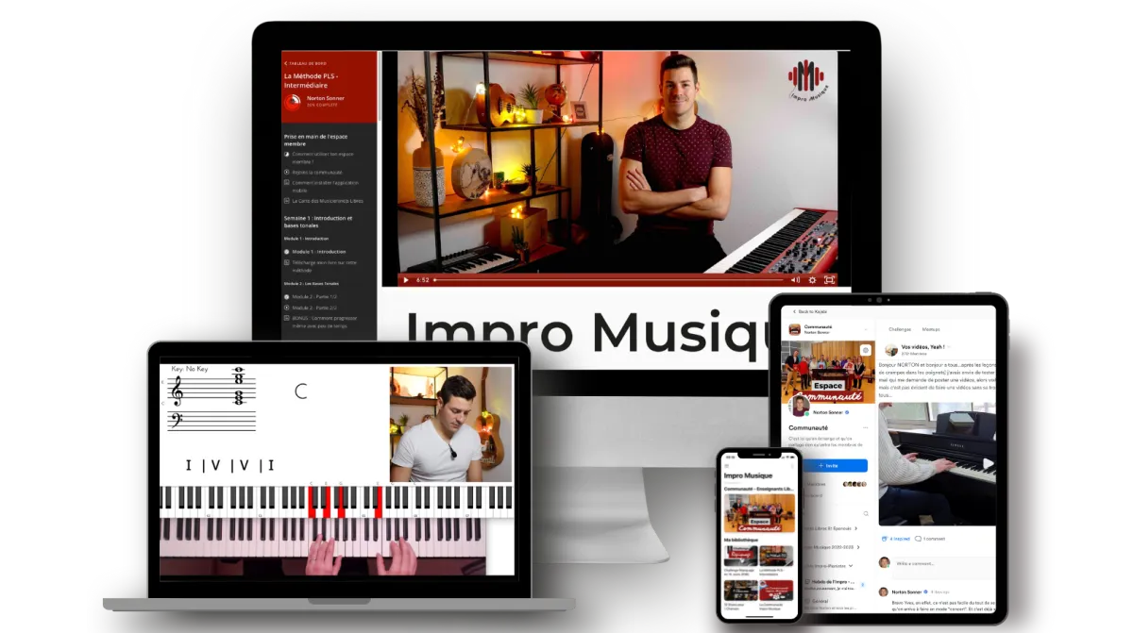Viewport: 1133px width, 633px height.
Task: Open the hamburger menu on the phone
Action: point(726,465)
